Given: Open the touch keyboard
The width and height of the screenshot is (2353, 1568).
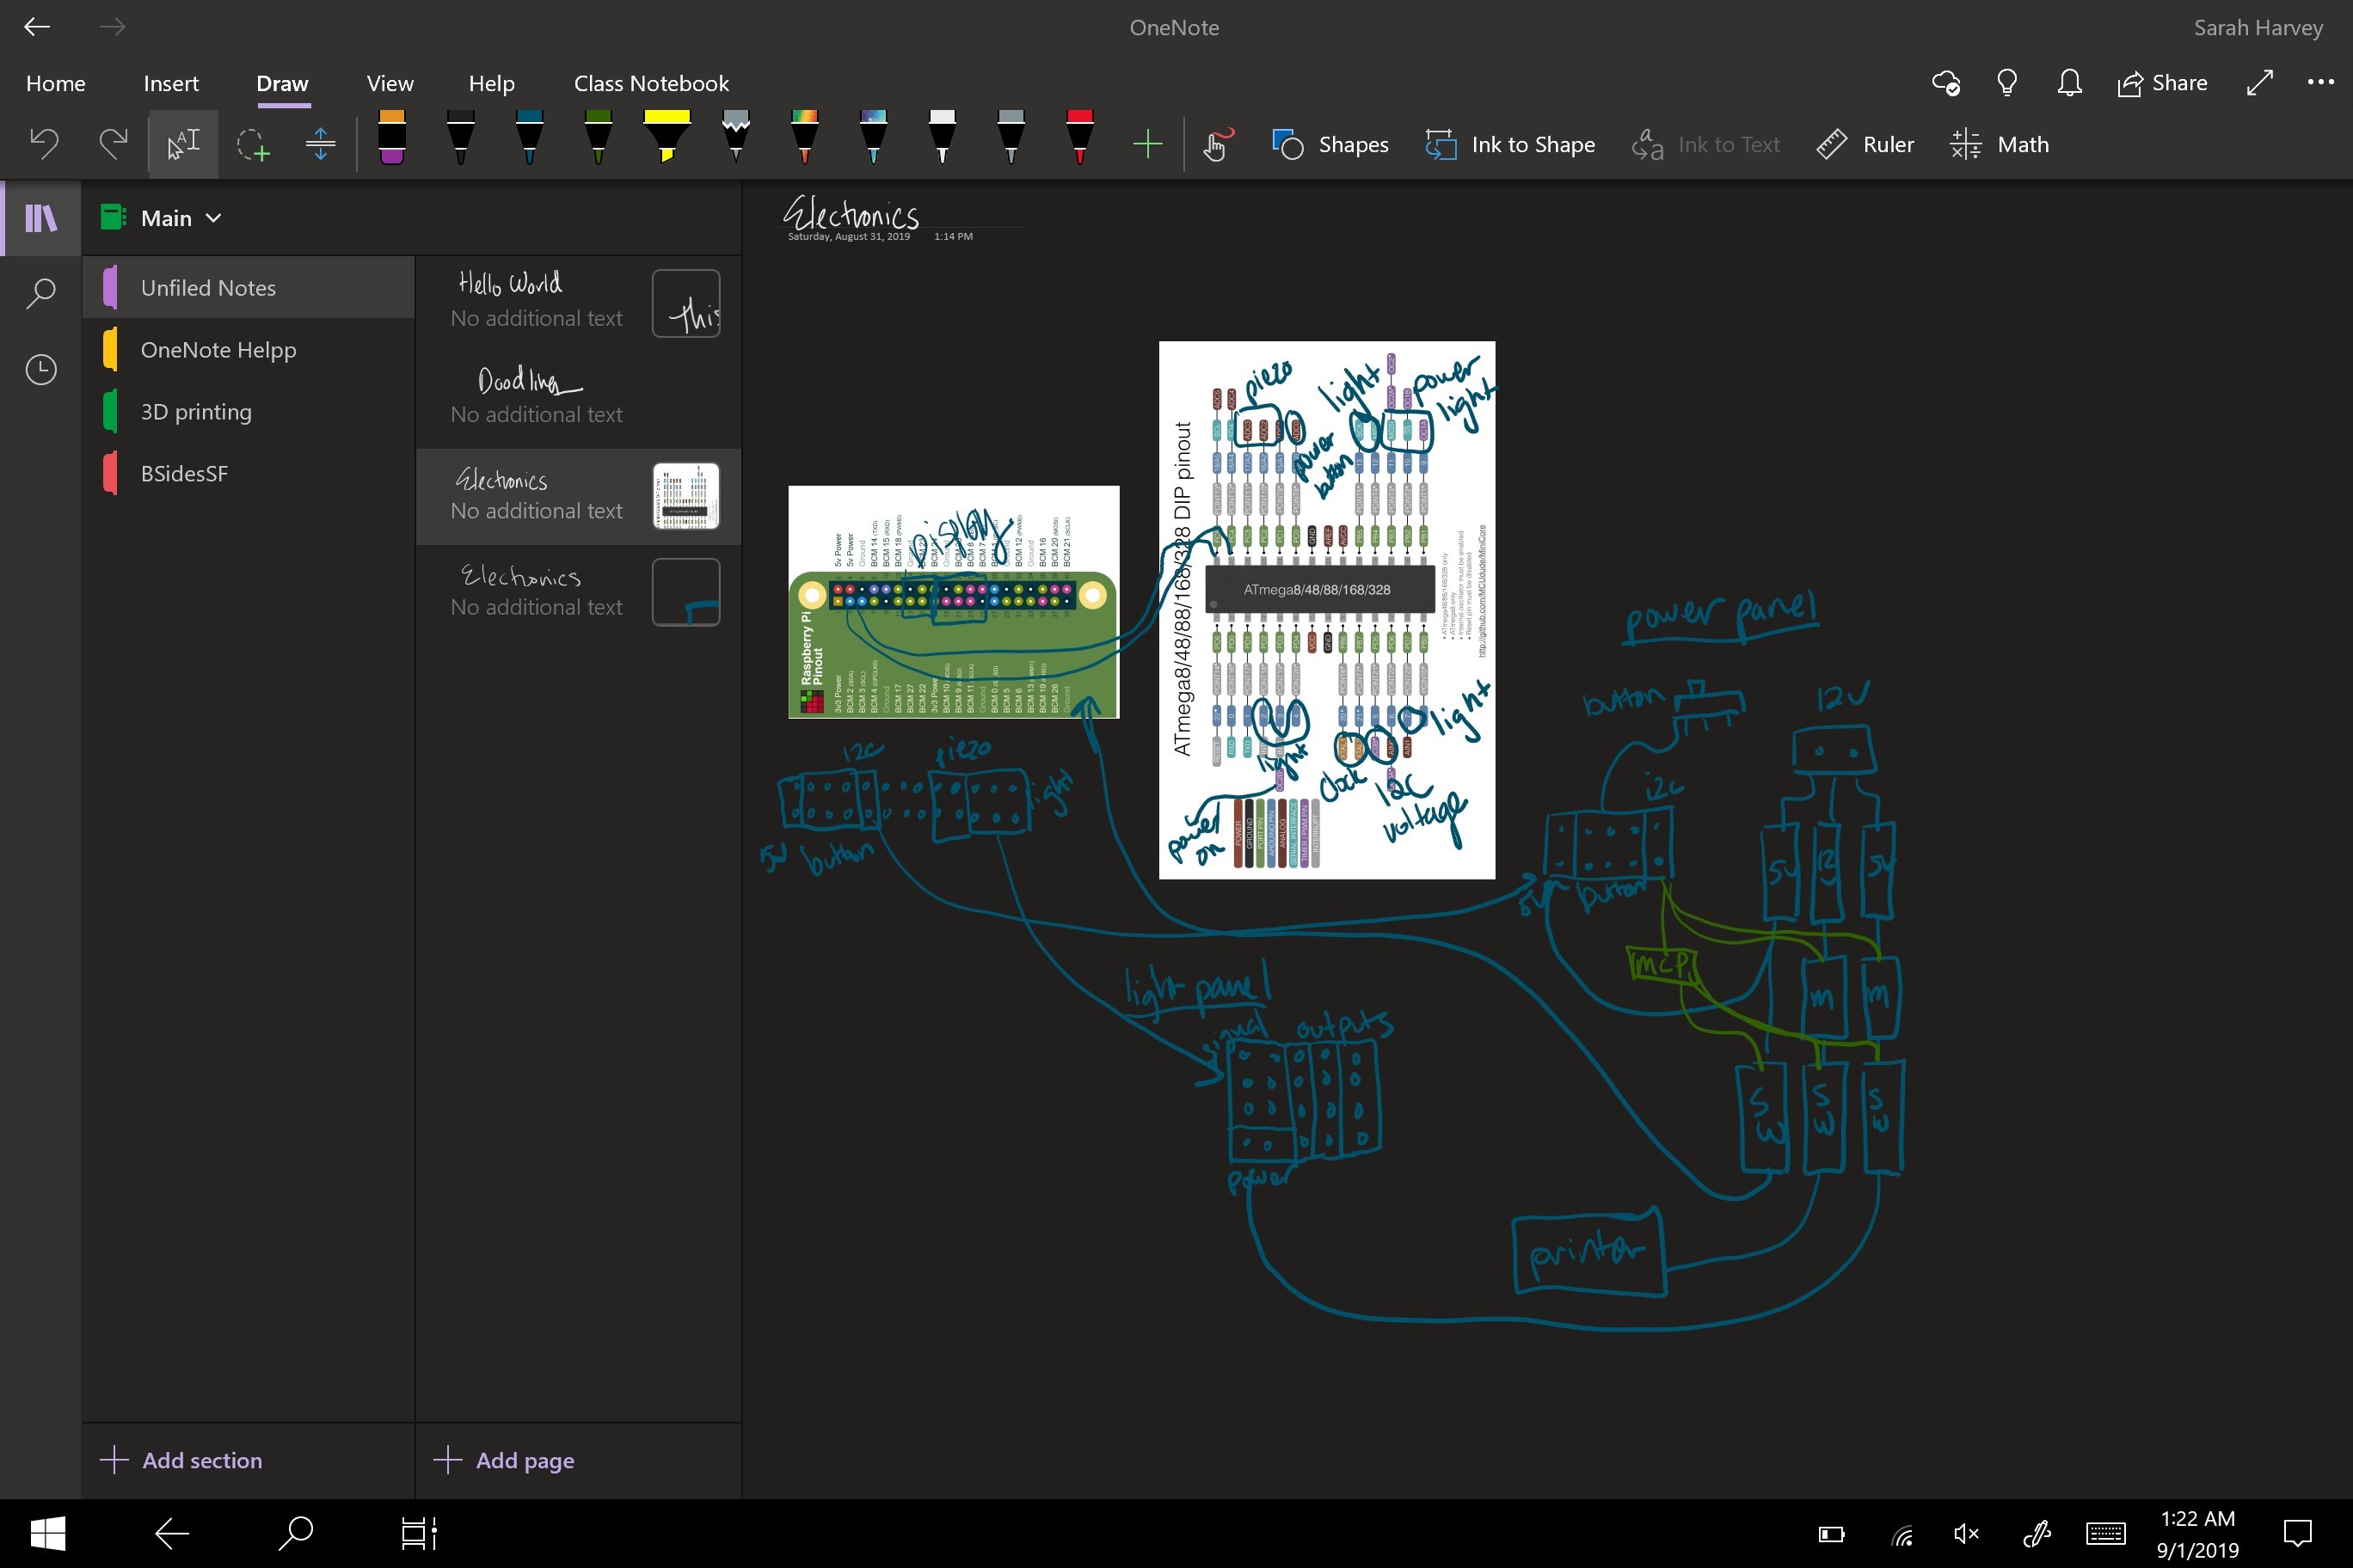Looking at the screenshot, I should click(x=2105, y=1533).
